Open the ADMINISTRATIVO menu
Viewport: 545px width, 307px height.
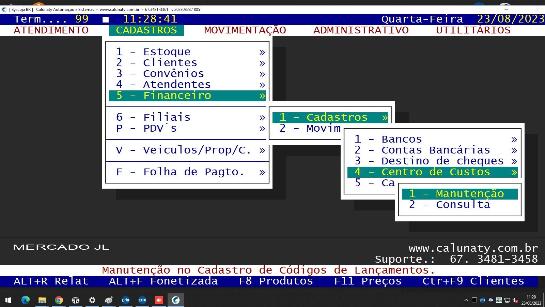(361, 30)
